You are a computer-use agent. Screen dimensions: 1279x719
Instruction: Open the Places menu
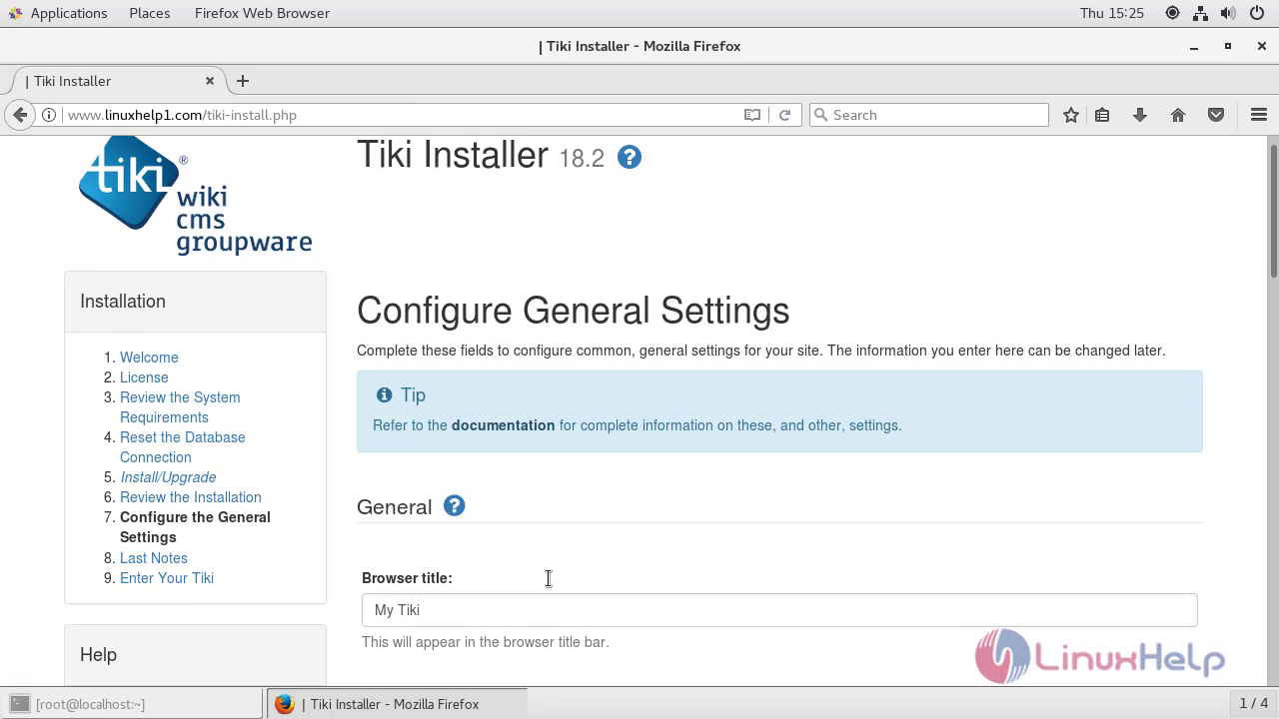coord(150,13)
